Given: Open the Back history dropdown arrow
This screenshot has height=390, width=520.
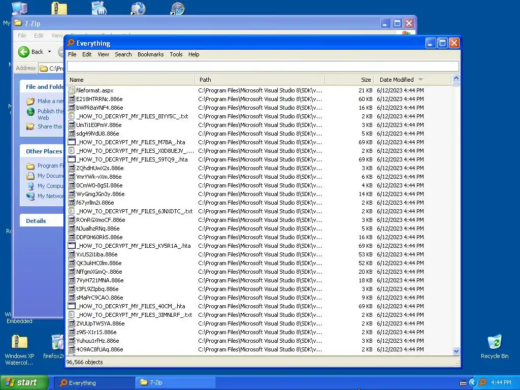Looking at the screenshot, I should pyautogui.click(x=49, y=52).
